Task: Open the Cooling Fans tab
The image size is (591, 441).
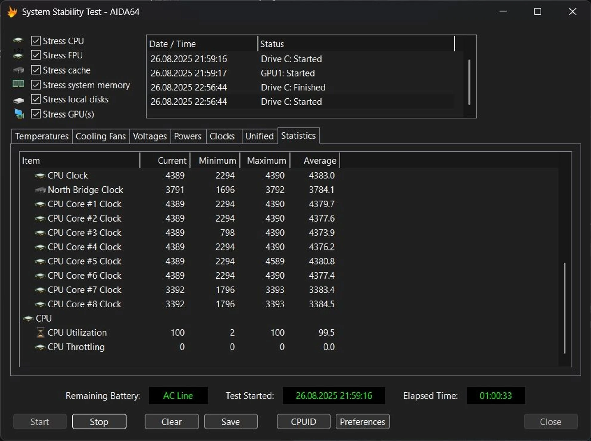Action: coord(101,136)
